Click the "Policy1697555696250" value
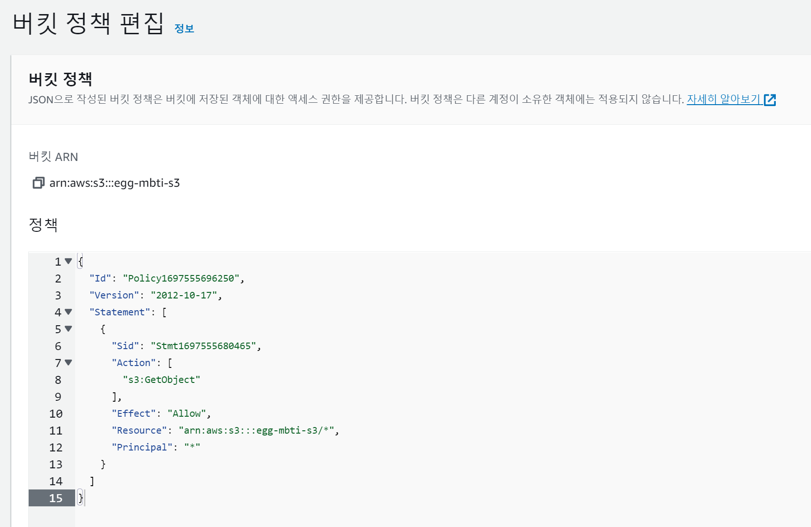The width and height of the screenshot is (811, 527). [x=181, y=278]
